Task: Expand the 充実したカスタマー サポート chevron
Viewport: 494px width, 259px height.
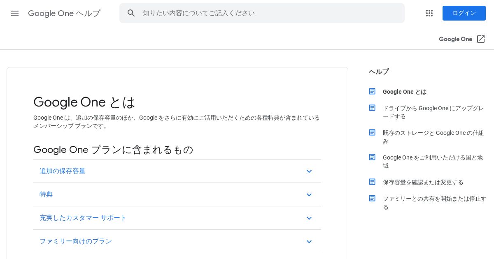Action: pos(309,218)
